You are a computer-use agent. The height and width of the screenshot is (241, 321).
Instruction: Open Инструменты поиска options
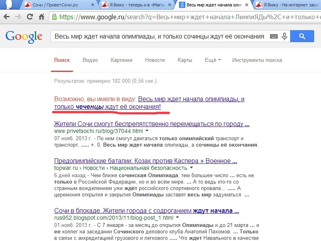[x=257, y=60]
